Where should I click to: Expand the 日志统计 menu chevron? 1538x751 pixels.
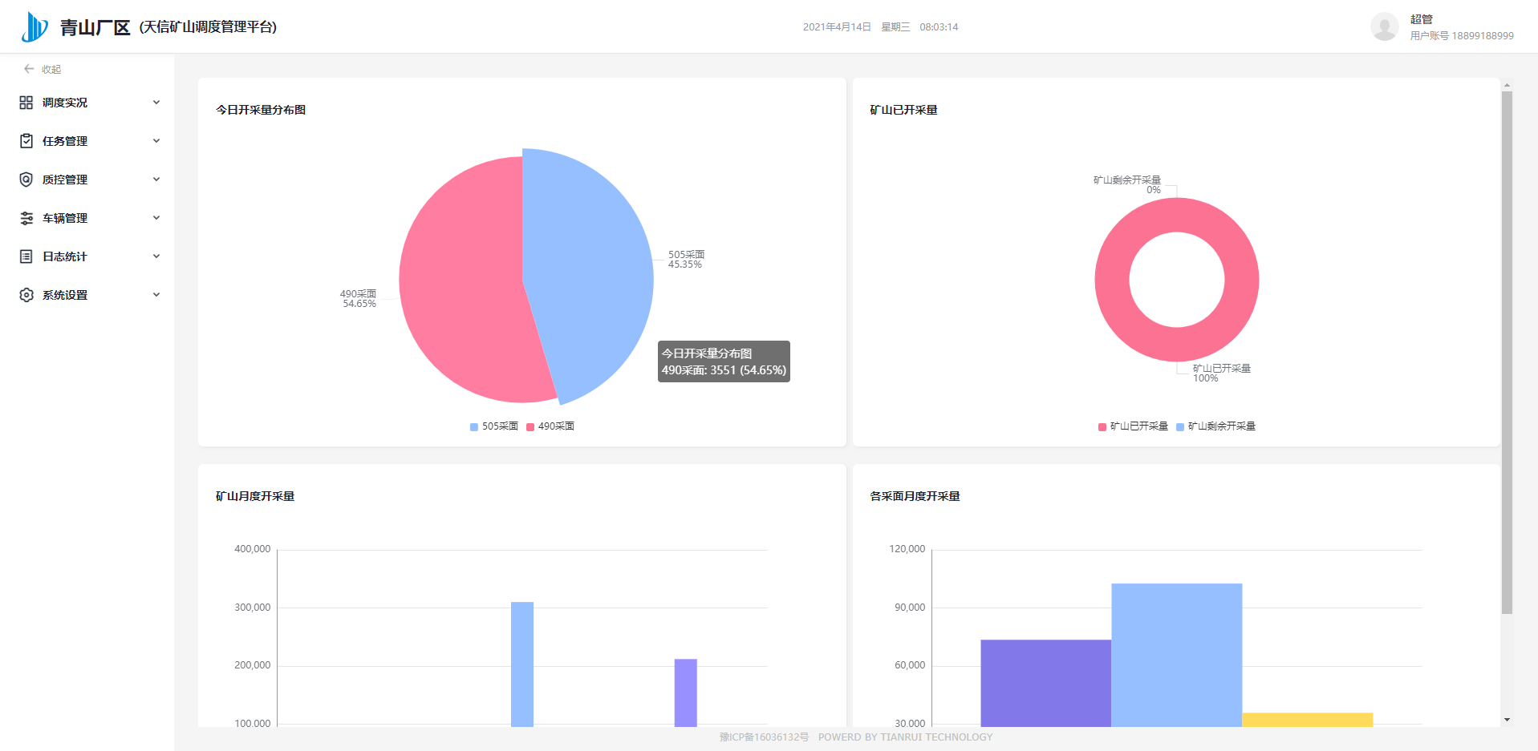tap(156, 256)
